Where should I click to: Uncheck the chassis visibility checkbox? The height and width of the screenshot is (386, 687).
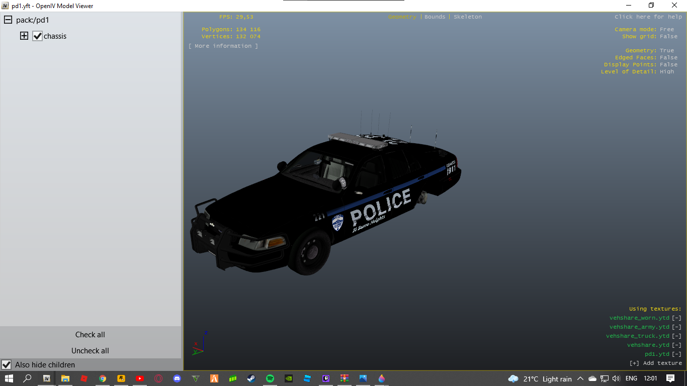37,36
